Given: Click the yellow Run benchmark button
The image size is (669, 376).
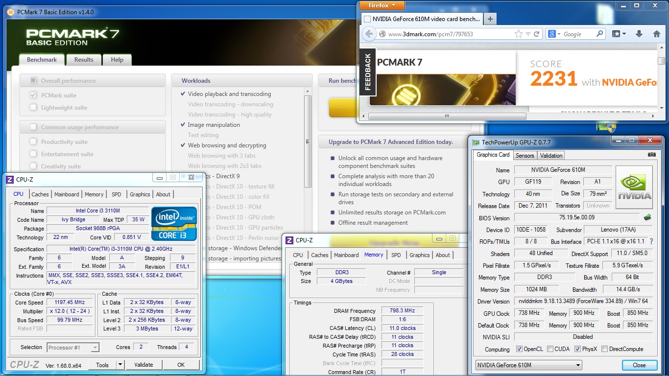Looking at the screenshot, I should point(342,107).
